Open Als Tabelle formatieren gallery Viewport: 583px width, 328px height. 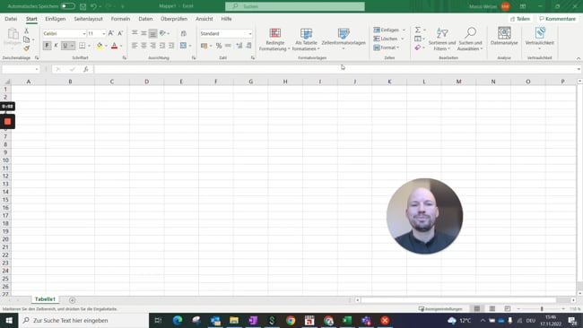(x=306, y=39)
